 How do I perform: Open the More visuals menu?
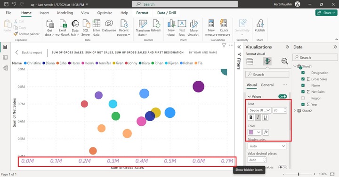point(194,28)
